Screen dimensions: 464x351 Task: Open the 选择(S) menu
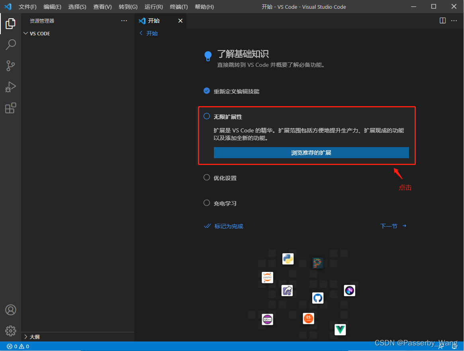[x=77, y=7]
